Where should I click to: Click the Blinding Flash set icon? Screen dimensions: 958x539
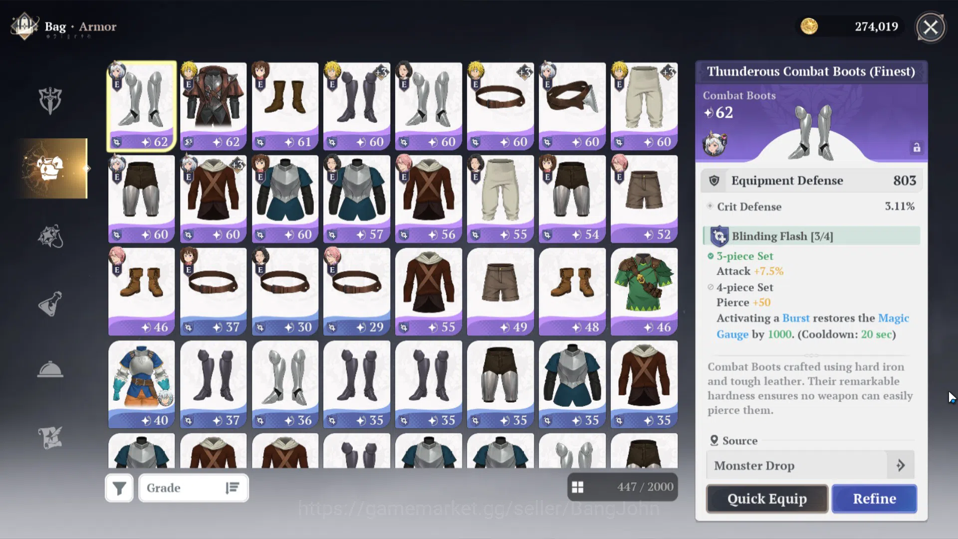point(719,237)
